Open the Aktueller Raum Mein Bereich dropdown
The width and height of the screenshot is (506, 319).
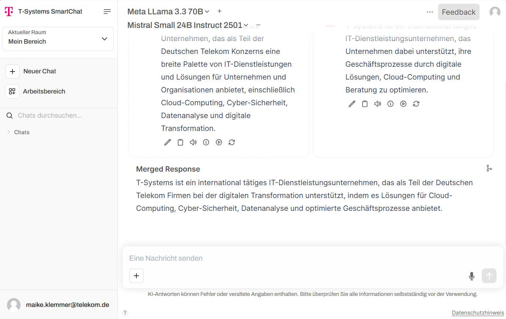tap(58, 39)
